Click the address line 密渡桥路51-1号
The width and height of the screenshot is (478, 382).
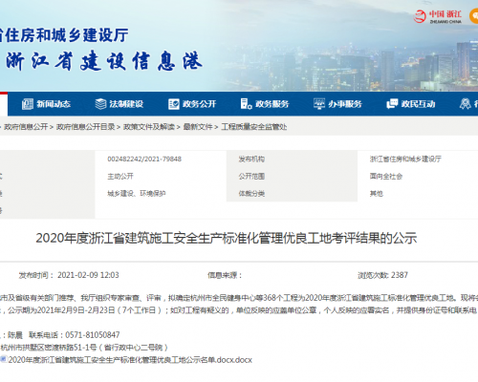pos(69,347)
